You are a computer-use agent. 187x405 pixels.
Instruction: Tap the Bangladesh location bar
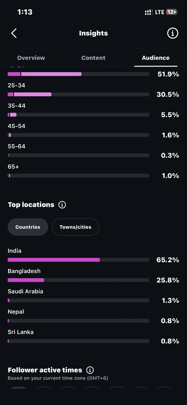pos(78,280)
